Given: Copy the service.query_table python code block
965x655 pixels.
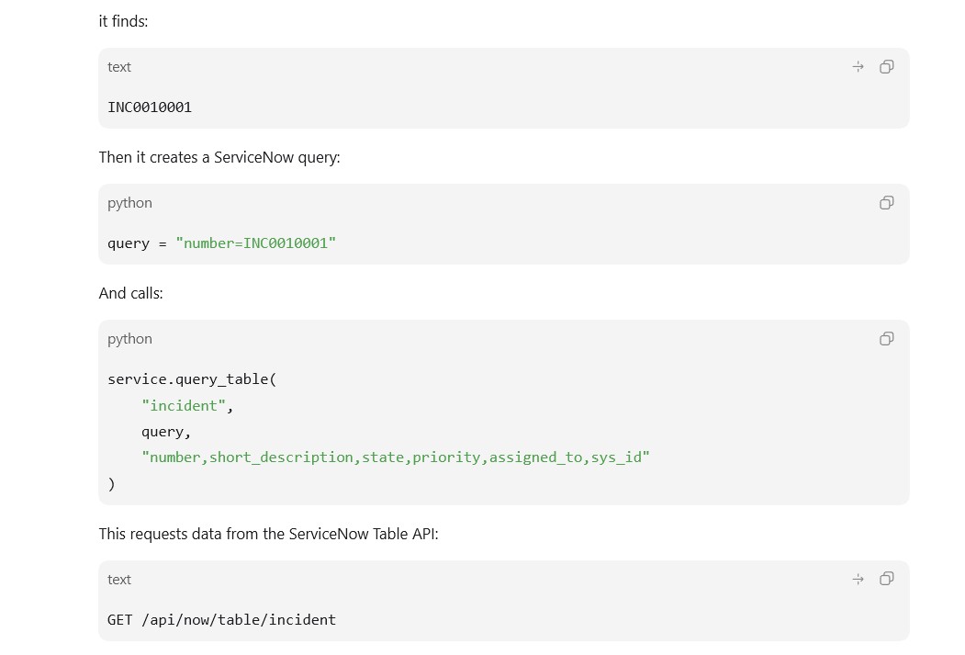Looking at the screenshot, I should (x=886, y=339).
